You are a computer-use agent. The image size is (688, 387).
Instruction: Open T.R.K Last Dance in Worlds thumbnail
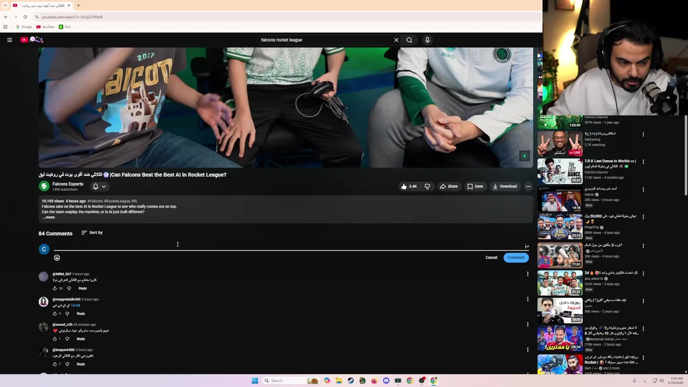pos(560,171)
